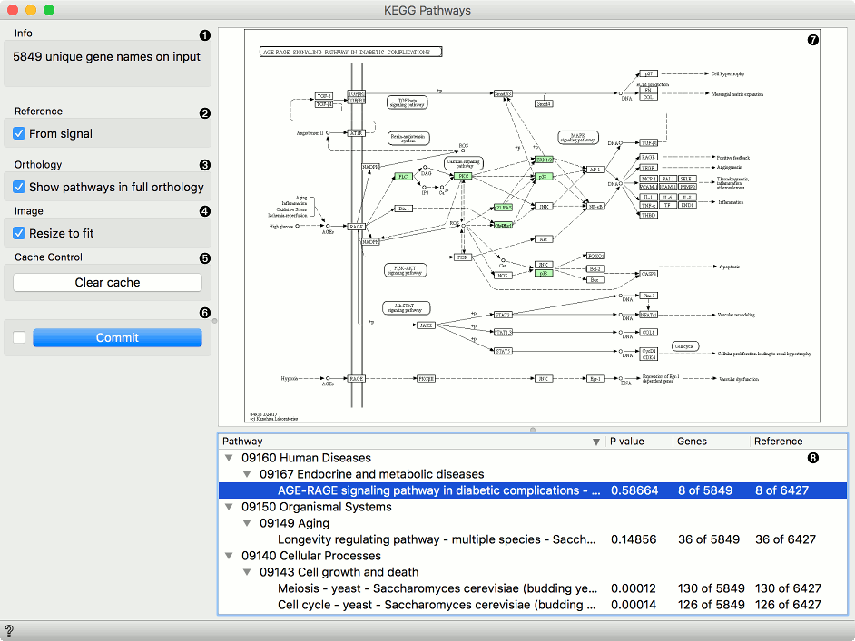Image resolution: width=855 pixels, height=641 pixels.
Task: Select the Longevity regulating pathway row
Action: [x=533, y=539]
